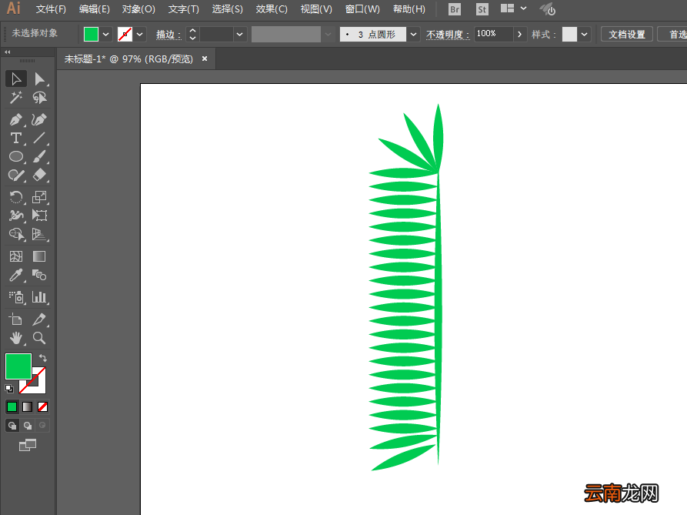Choose the Ellipse tool
This screenshot has height=515, width=687.
click(x=16, y=156)
